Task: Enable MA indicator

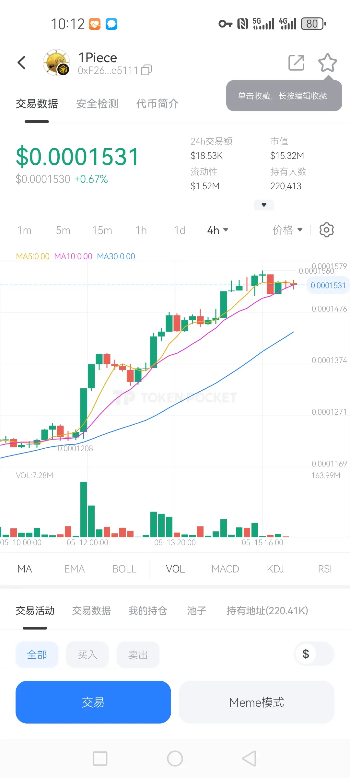Action: 25,569
